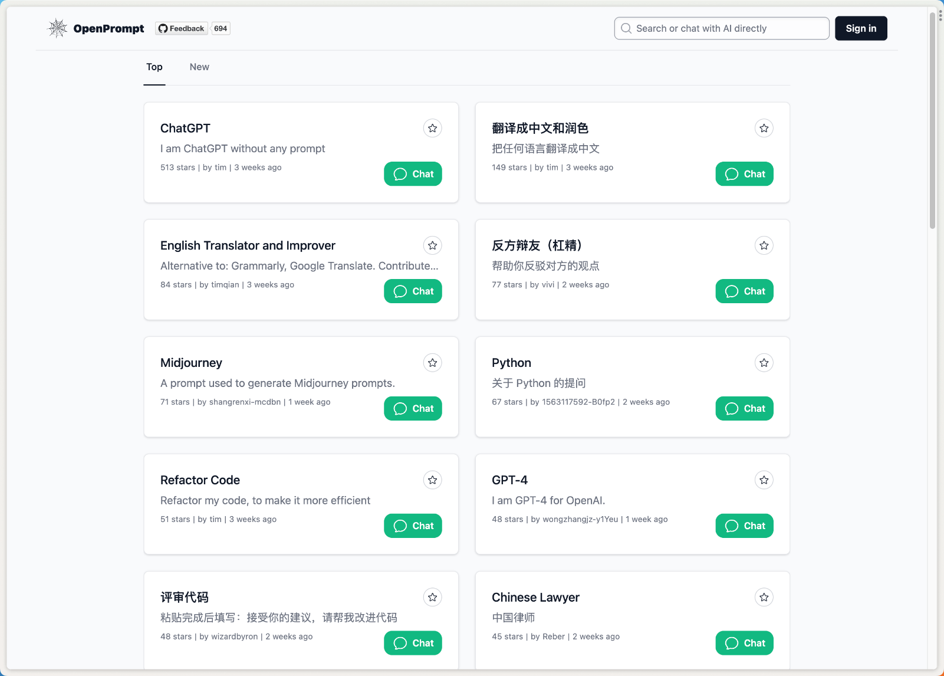The height and width of the screenshot is (676, 944).
Task: Star the Refactor Code prompt
Action: coord(432,480)
